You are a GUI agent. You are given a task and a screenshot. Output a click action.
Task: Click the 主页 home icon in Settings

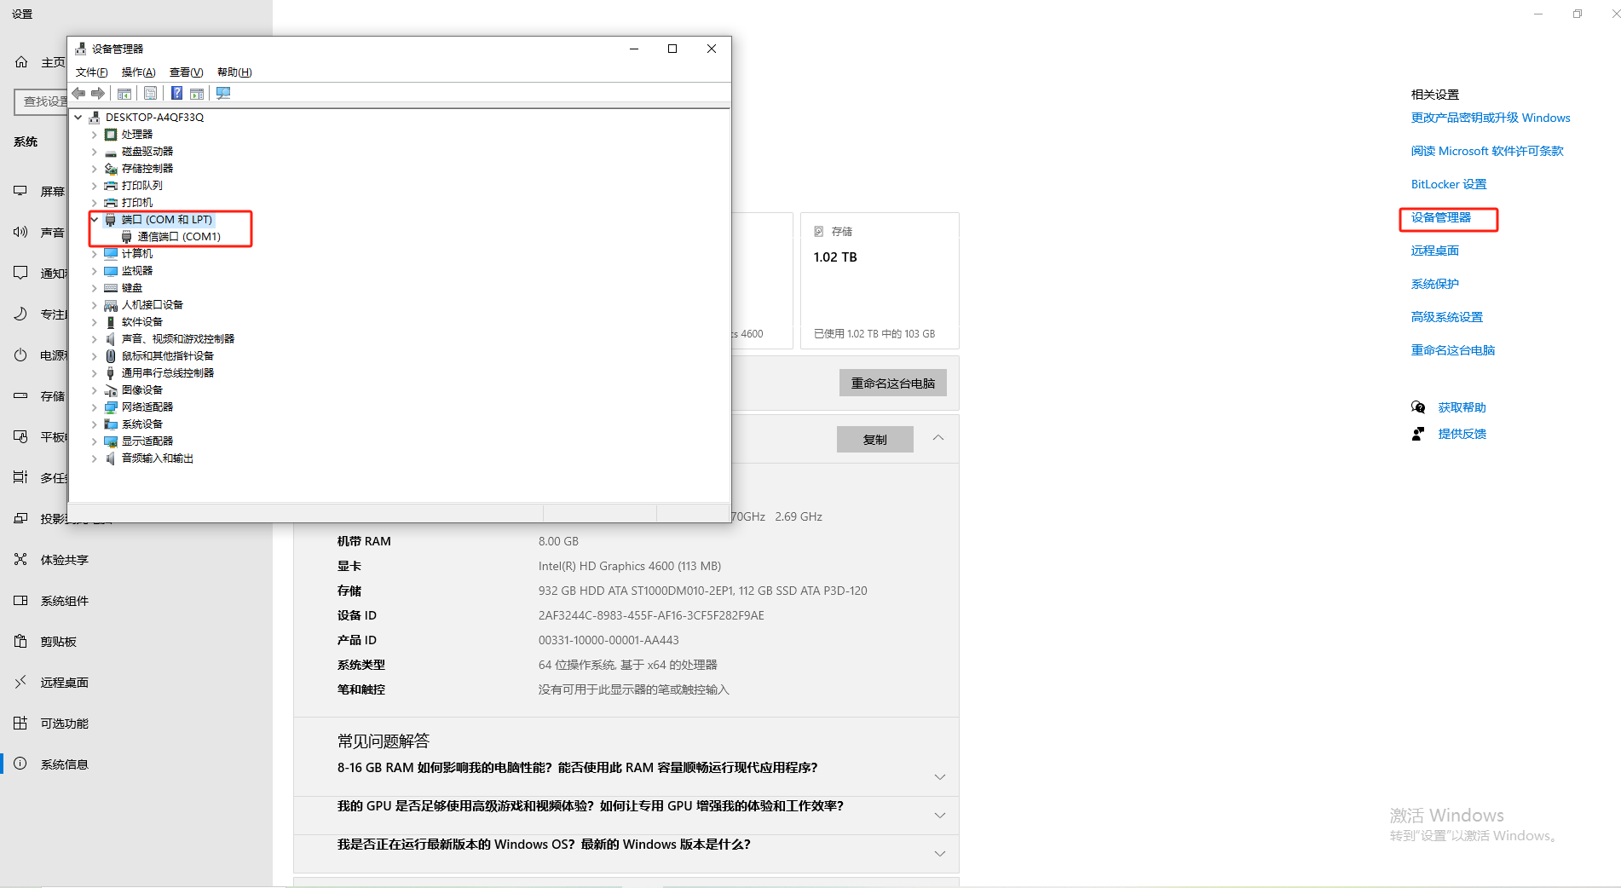[21, 62]
